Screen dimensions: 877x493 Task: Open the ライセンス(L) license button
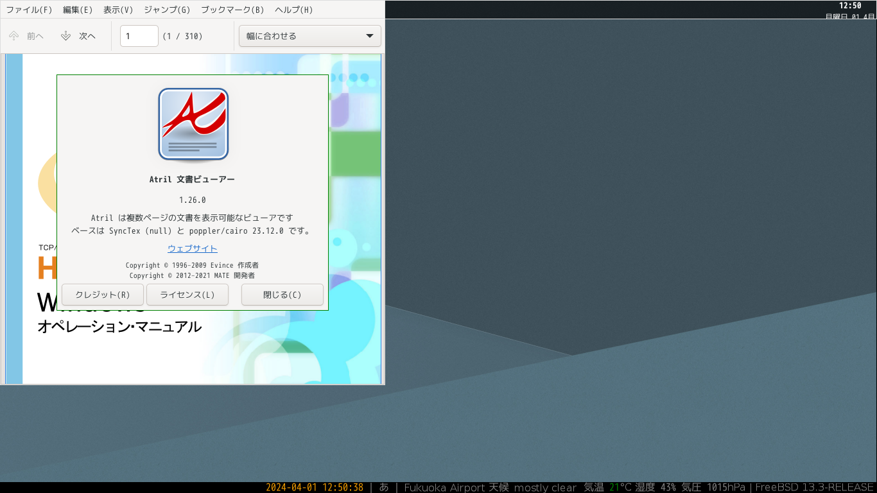pyautogui.click(x=187, y=295)
